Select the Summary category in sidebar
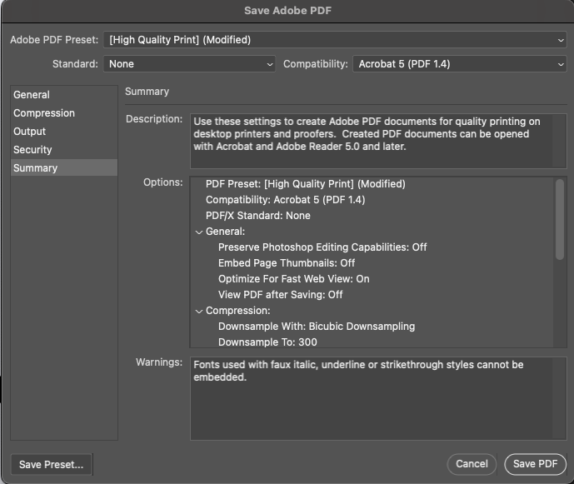 (x=36, y=168)
